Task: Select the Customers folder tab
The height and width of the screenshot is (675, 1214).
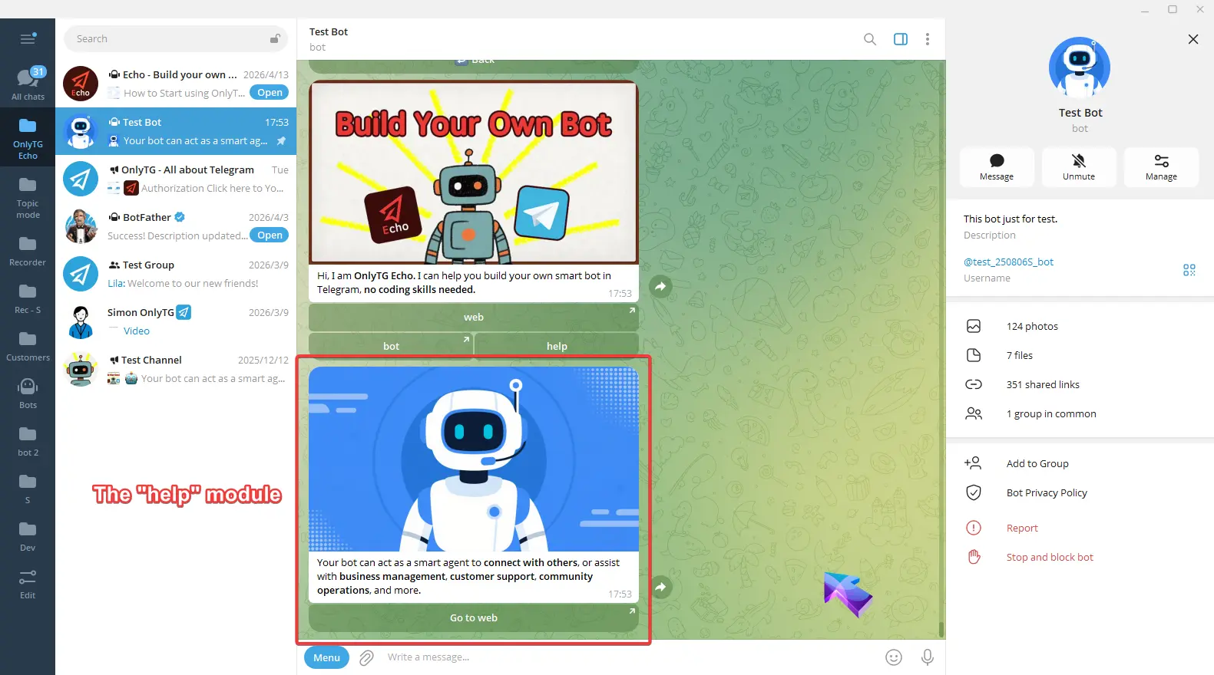Action: coord(28,345)
